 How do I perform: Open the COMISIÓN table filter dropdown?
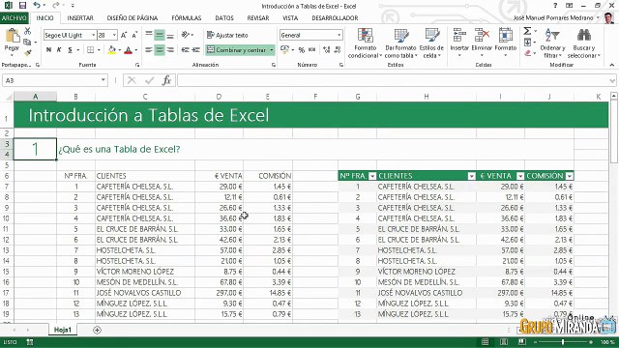pos(570,176)
